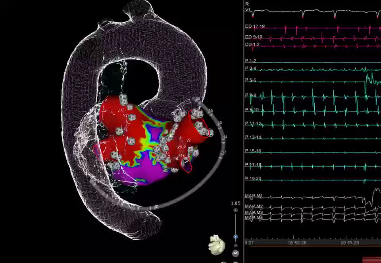Click the zoom-out button below the zoom slider
Screen dimensions: 381x263
235,246
